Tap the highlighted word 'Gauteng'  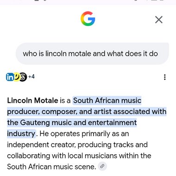pyautogui.click(x=35, y=123)
